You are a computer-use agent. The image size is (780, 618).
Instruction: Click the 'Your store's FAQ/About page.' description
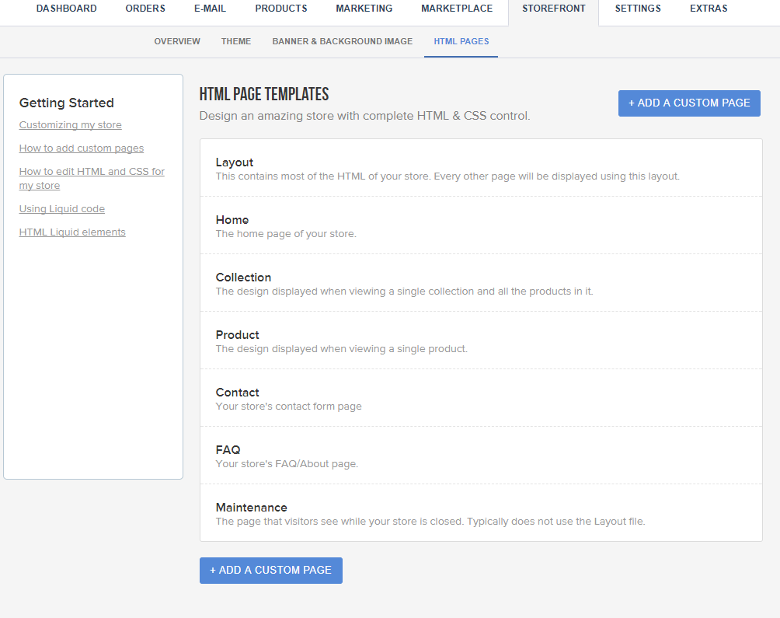point(287,464)
